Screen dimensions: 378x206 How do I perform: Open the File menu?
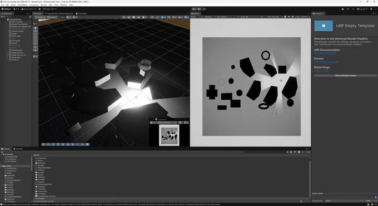click(2, 5)
